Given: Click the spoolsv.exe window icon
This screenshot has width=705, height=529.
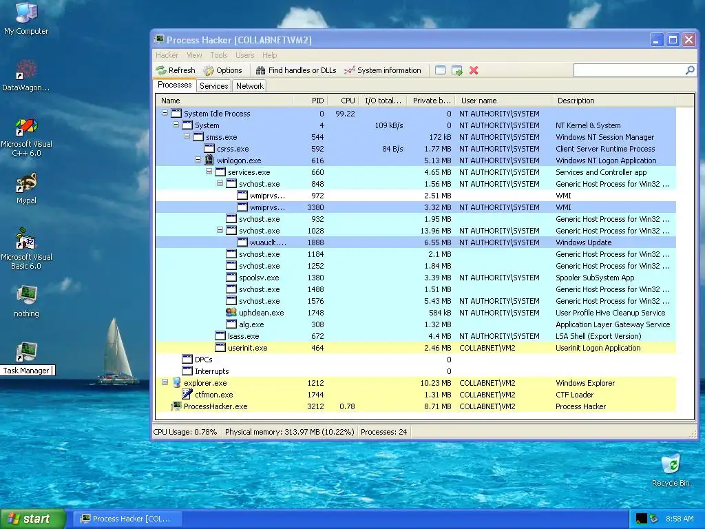Looking at the screenshot, I should pos(231,277).
